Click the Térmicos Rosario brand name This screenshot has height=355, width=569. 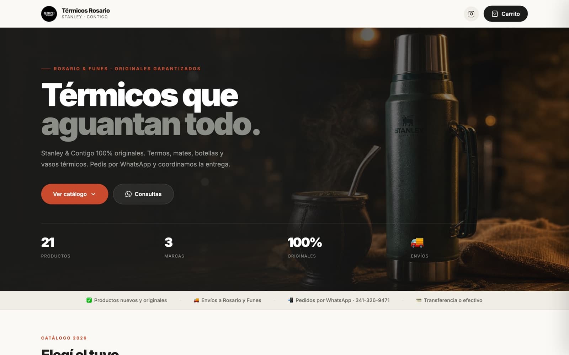point(86,11)
